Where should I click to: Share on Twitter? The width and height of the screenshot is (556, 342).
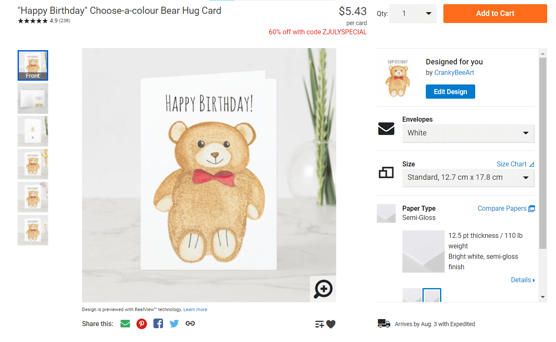(174, 324)
